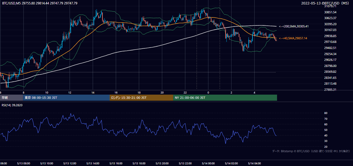Click the price axis value 28798.00
The image size is (353, 166).
point(330,66)
